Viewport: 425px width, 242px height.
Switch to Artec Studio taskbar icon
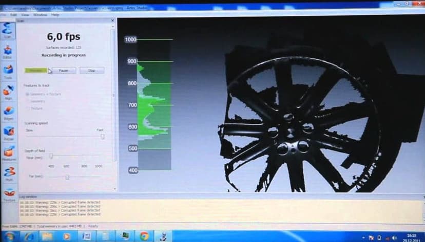coord(163,236)
